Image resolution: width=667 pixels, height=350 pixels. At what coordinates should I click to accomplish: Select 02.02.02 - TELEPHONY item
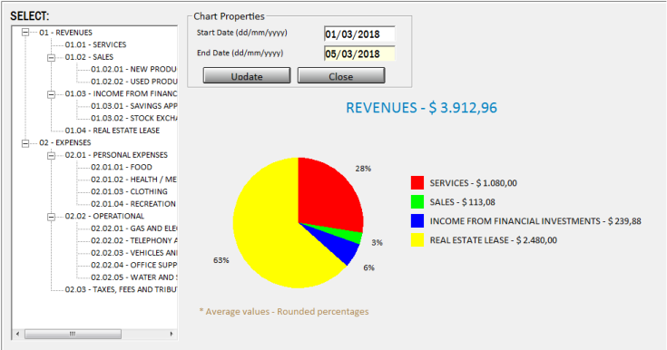(133, 240)
